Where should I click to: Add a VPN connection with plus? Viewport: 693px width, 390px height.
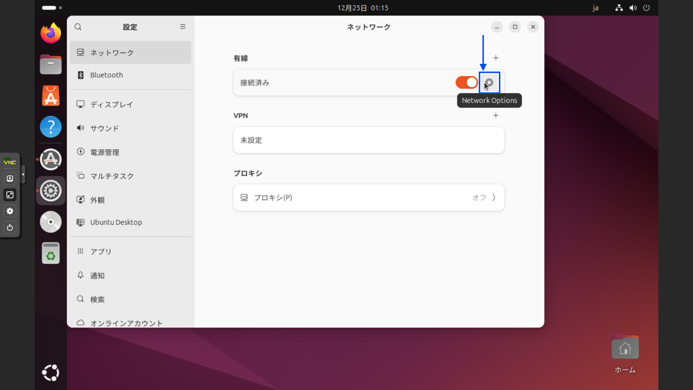(x=496, y=116)
